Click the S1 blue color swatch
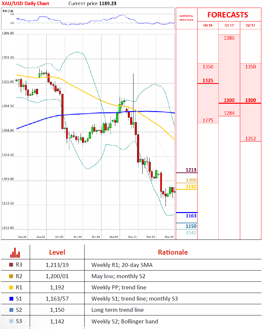Viewport: 264px width, 329px height. 11,299
